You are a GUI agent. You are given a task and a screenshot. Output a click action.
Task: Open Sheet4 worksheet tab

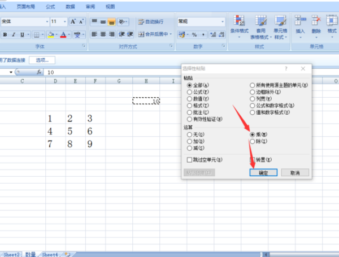50,254
